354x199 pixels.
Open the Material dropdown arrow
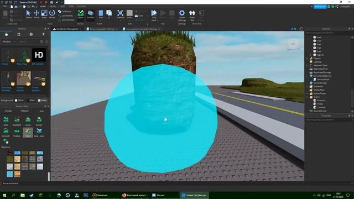(121, 20)
